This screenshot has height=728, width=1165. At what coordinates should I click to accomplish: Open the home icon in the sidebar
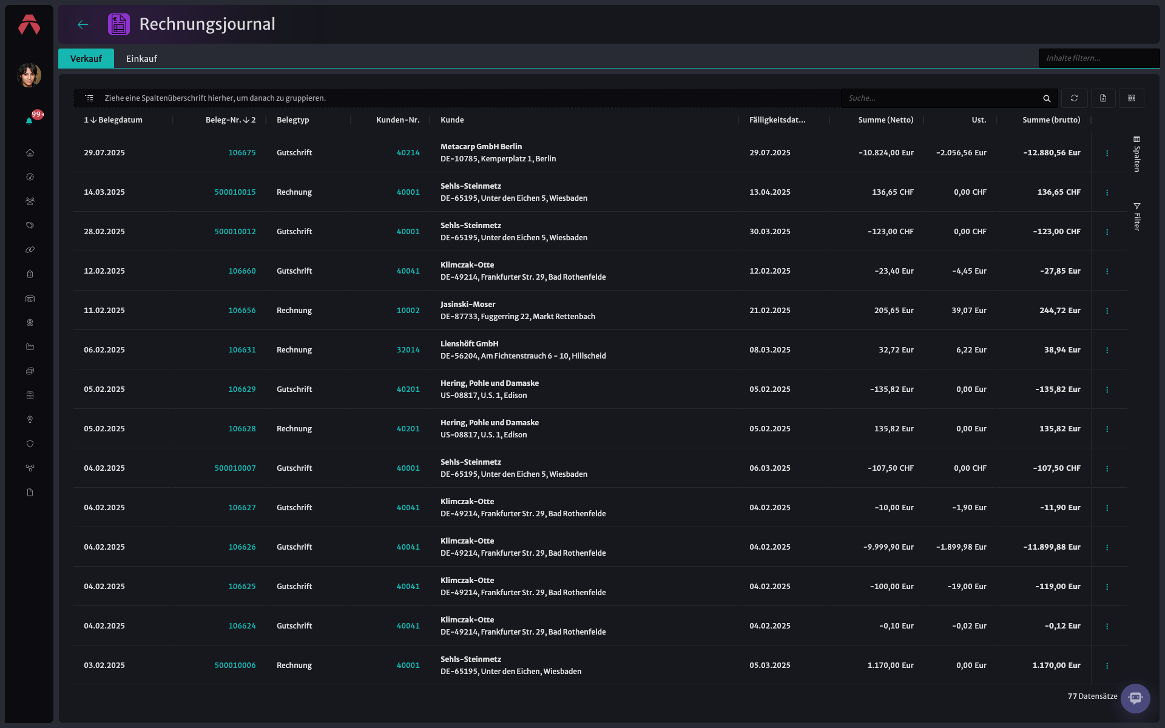tap(30, 153)
